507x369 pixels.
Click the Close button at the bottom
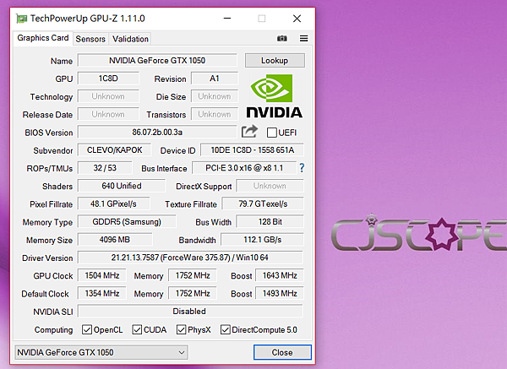282,352
